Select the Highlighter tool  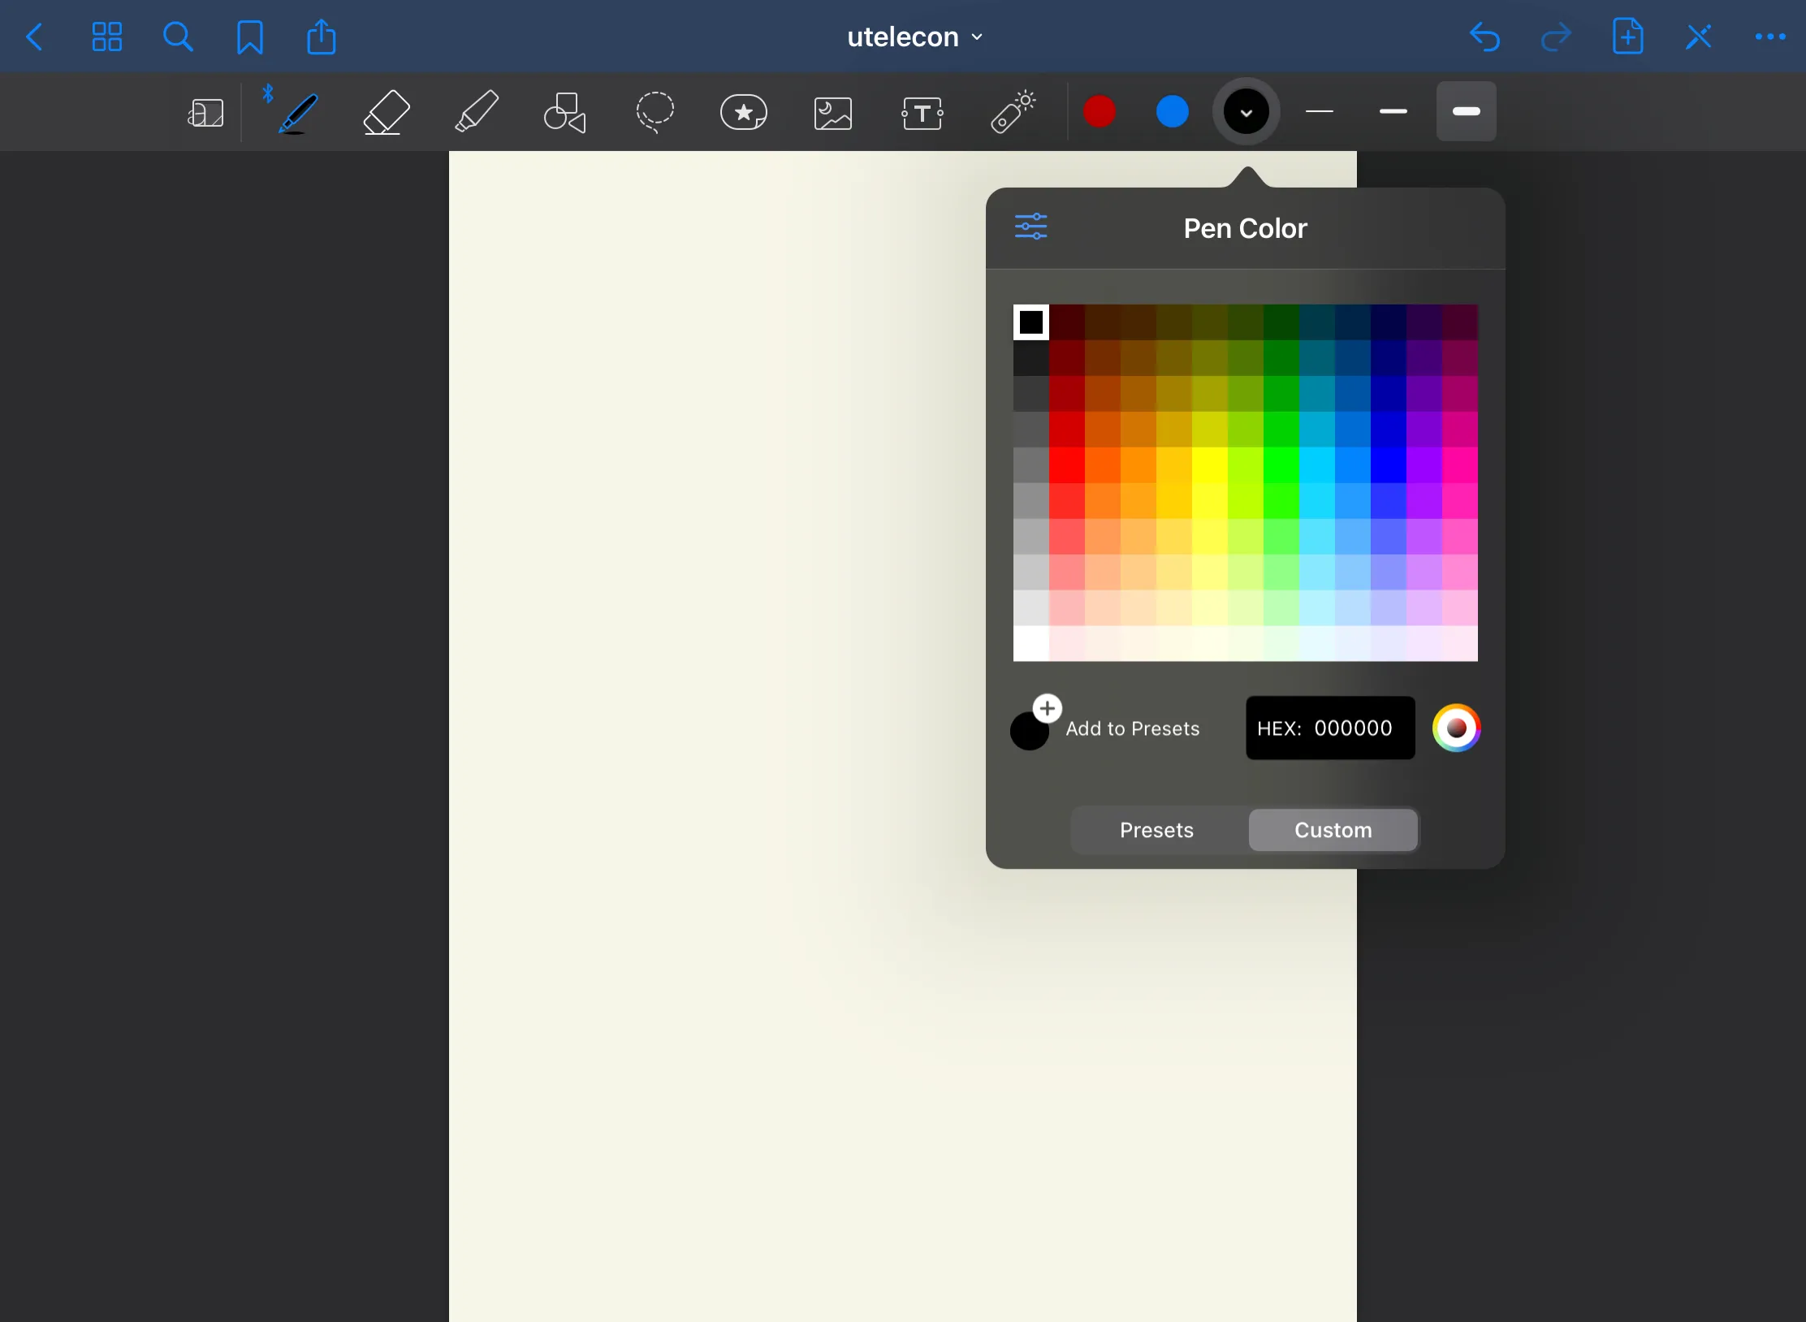[476, 112]
